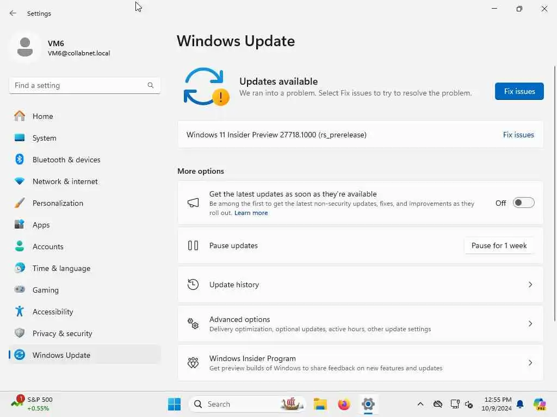Click the blue Fix issues button

tap(519, 91)
